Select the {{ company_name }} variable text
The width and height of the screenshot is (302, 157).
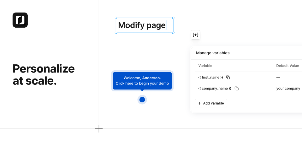point(215,88)
